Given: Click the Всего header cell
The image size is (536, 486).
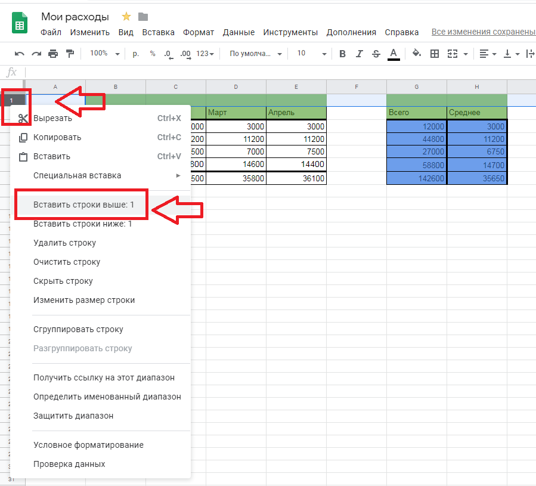Looking at the screenshot, I should tap(417, 113).
